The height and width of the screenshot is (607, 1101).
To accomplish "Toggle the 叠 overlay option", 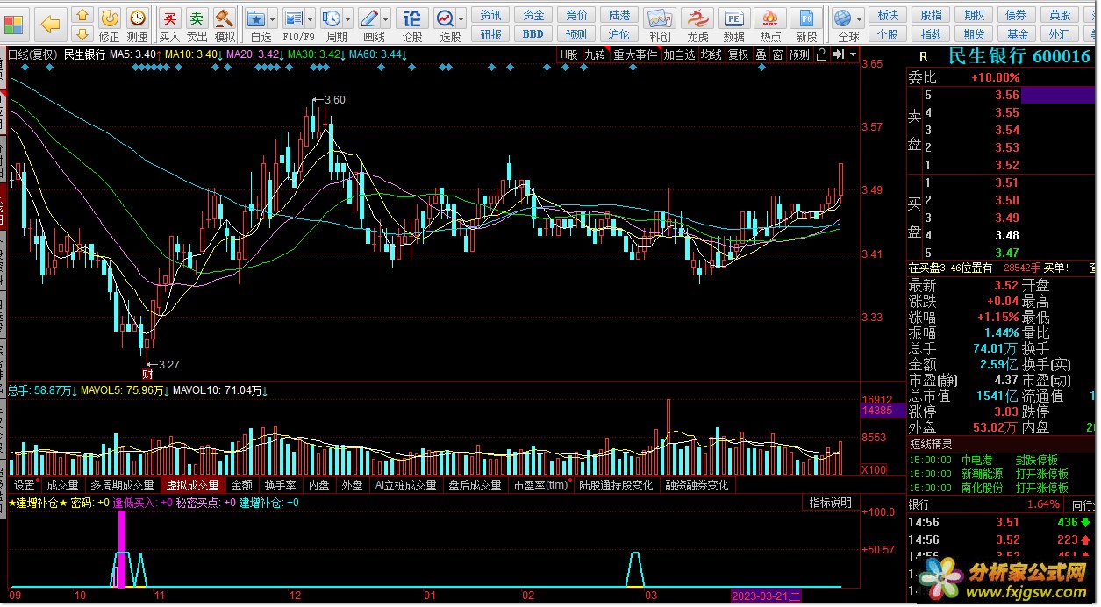I will (761, 54).
